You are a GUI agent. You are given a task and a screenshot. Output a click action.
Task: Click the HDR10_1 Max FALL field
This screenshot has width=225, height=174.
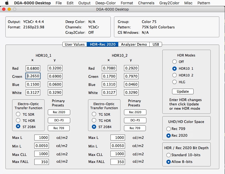point(41,162)
